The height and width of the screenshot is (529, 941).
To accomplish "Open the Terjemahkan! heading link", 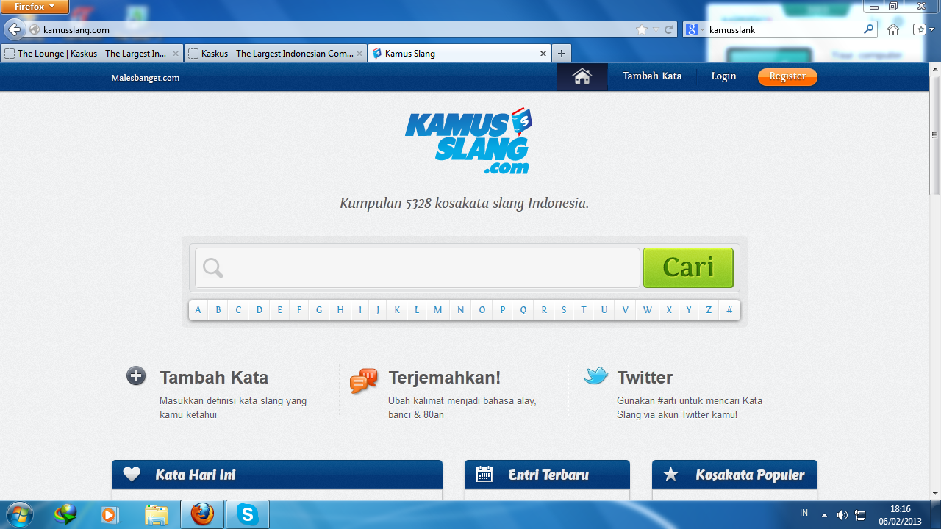I will (445, 378).
